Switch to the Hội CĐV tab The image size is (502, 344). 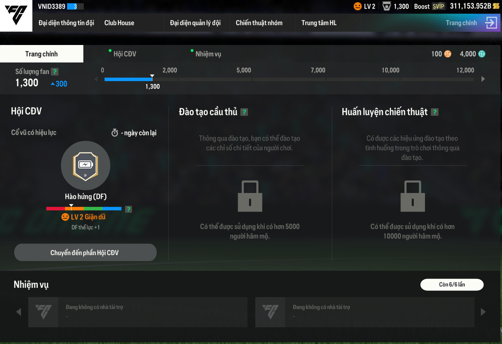[125, 54]
